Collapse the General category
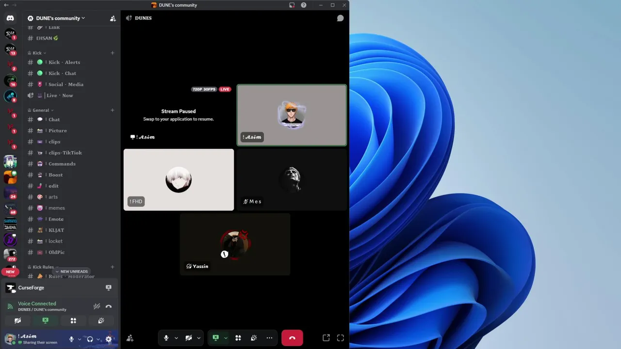The image size is (621, 349). [41, 110]
